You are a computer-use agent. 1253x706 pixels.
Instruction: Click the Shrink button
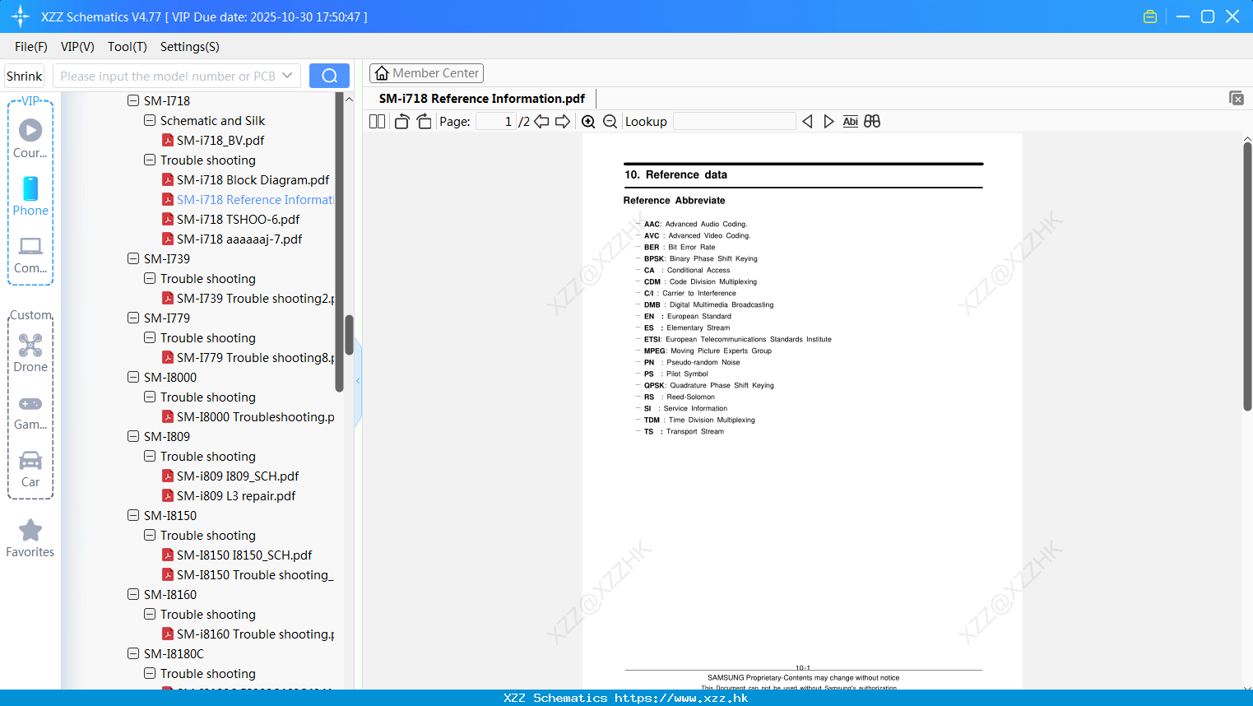[24, 76]
